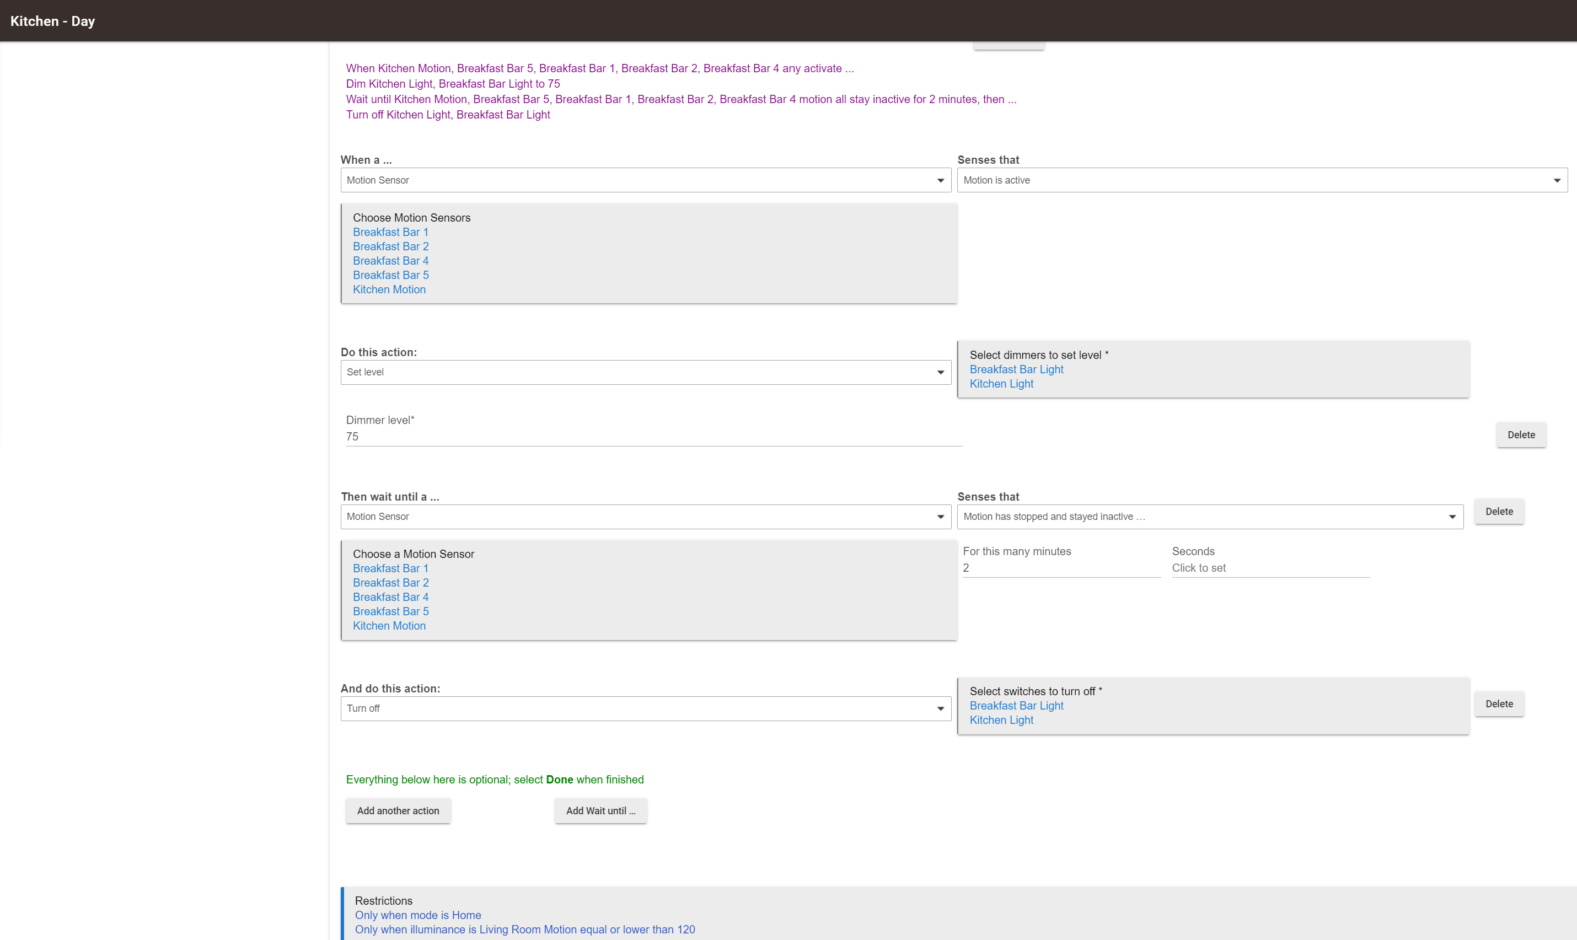
Task: Delete the 'Turn off' action
Action: point(1499,703)
